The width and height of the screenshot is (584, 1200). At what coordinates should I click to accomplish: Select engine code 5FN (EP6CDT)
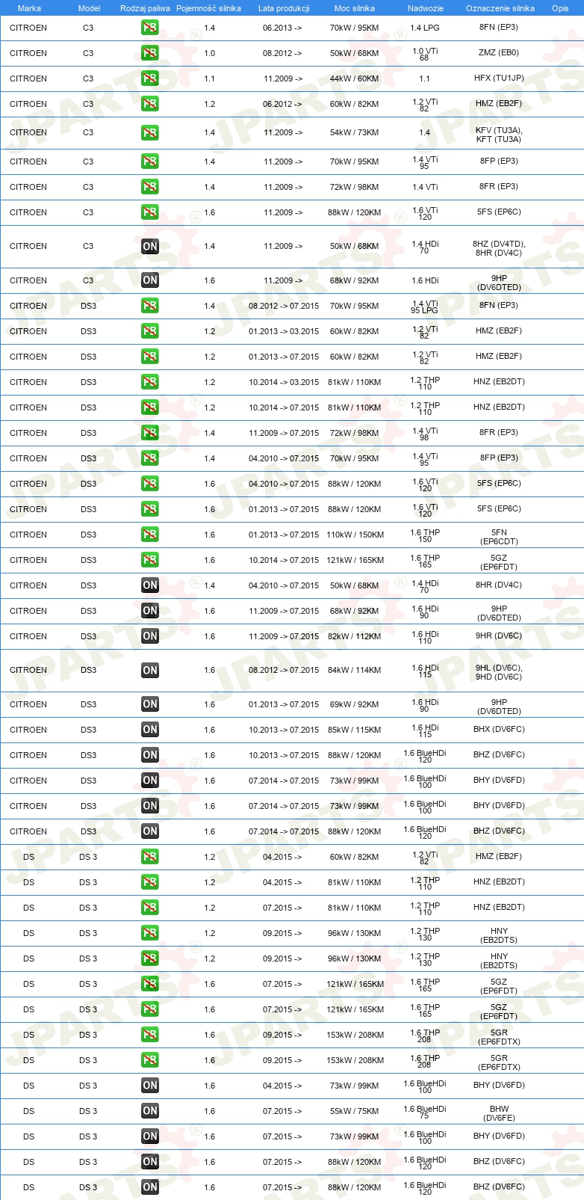[499, 537]
